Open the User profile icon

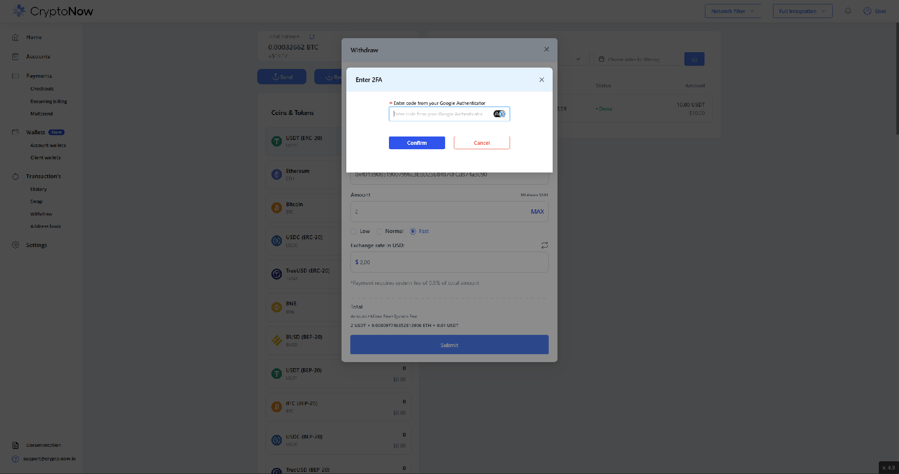coord(867,11)
